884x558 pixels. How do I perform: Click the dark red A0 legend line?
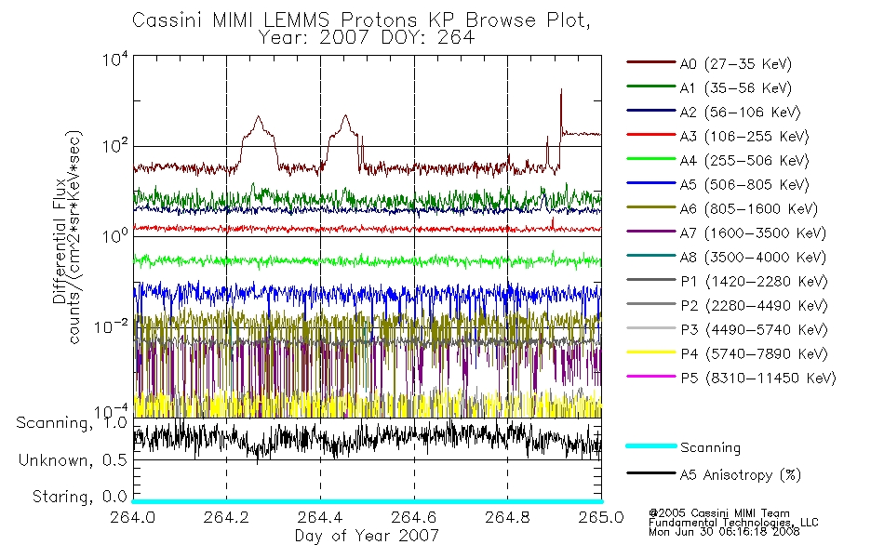(650, 62)
